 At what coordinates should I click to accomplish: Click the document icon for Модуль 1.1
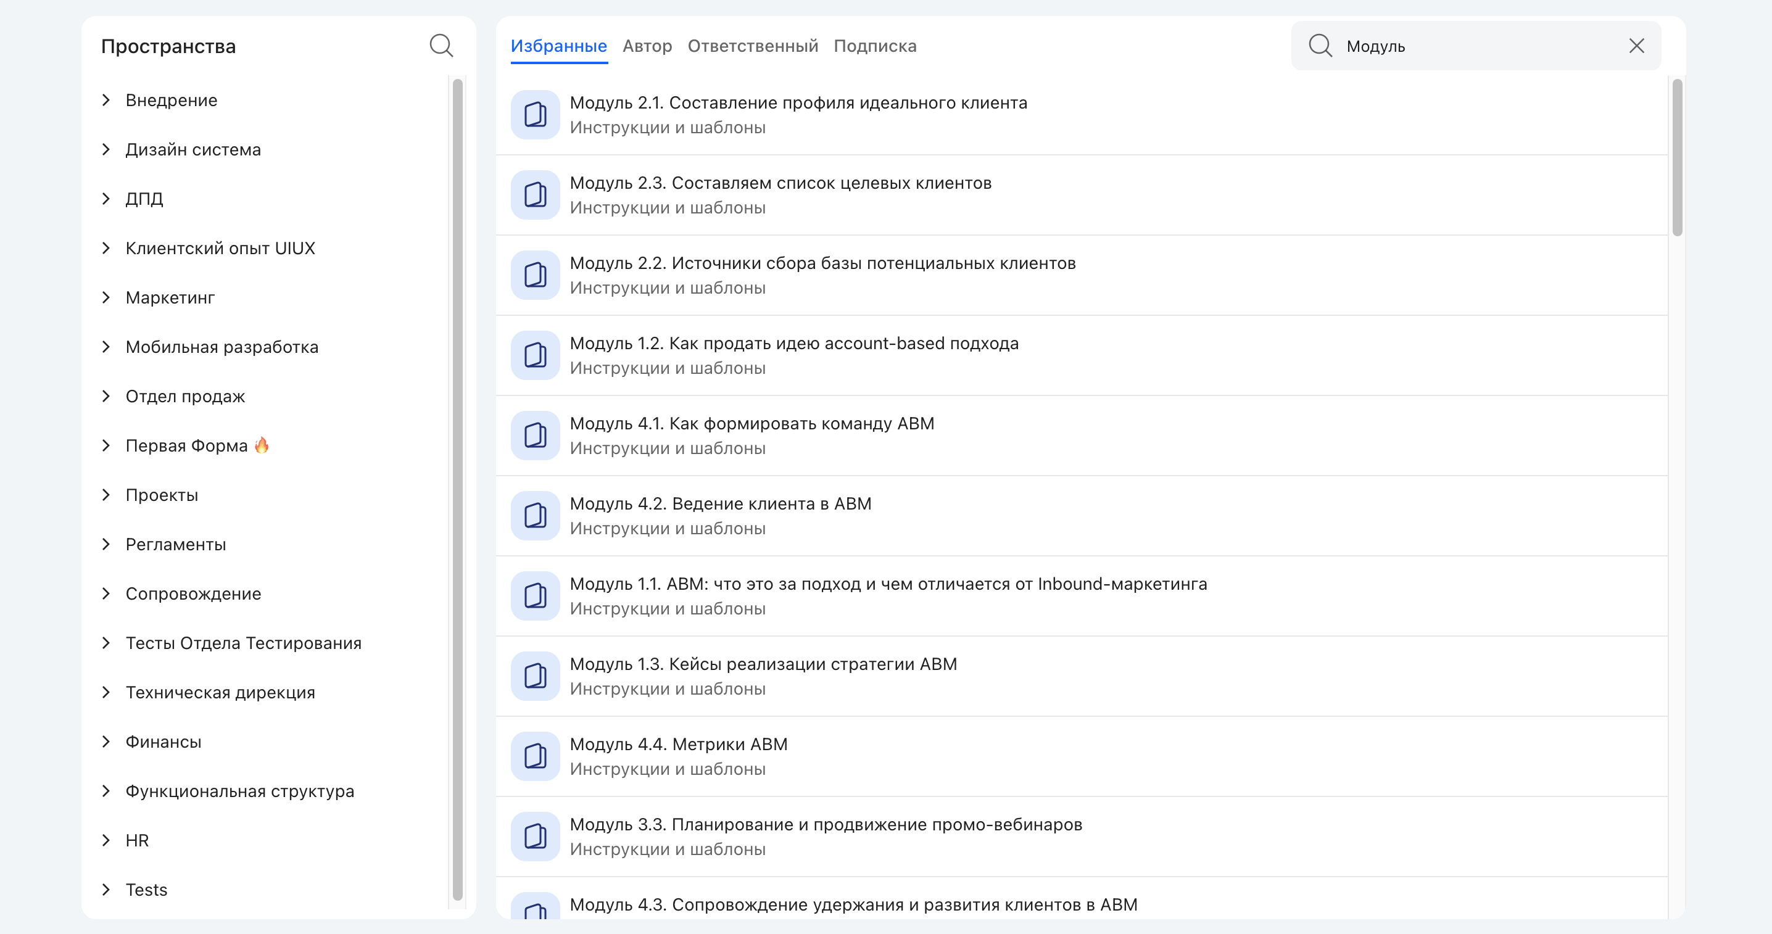tap(535, 597)
